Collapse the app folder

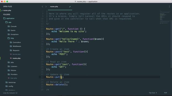[x=10, y=22]
